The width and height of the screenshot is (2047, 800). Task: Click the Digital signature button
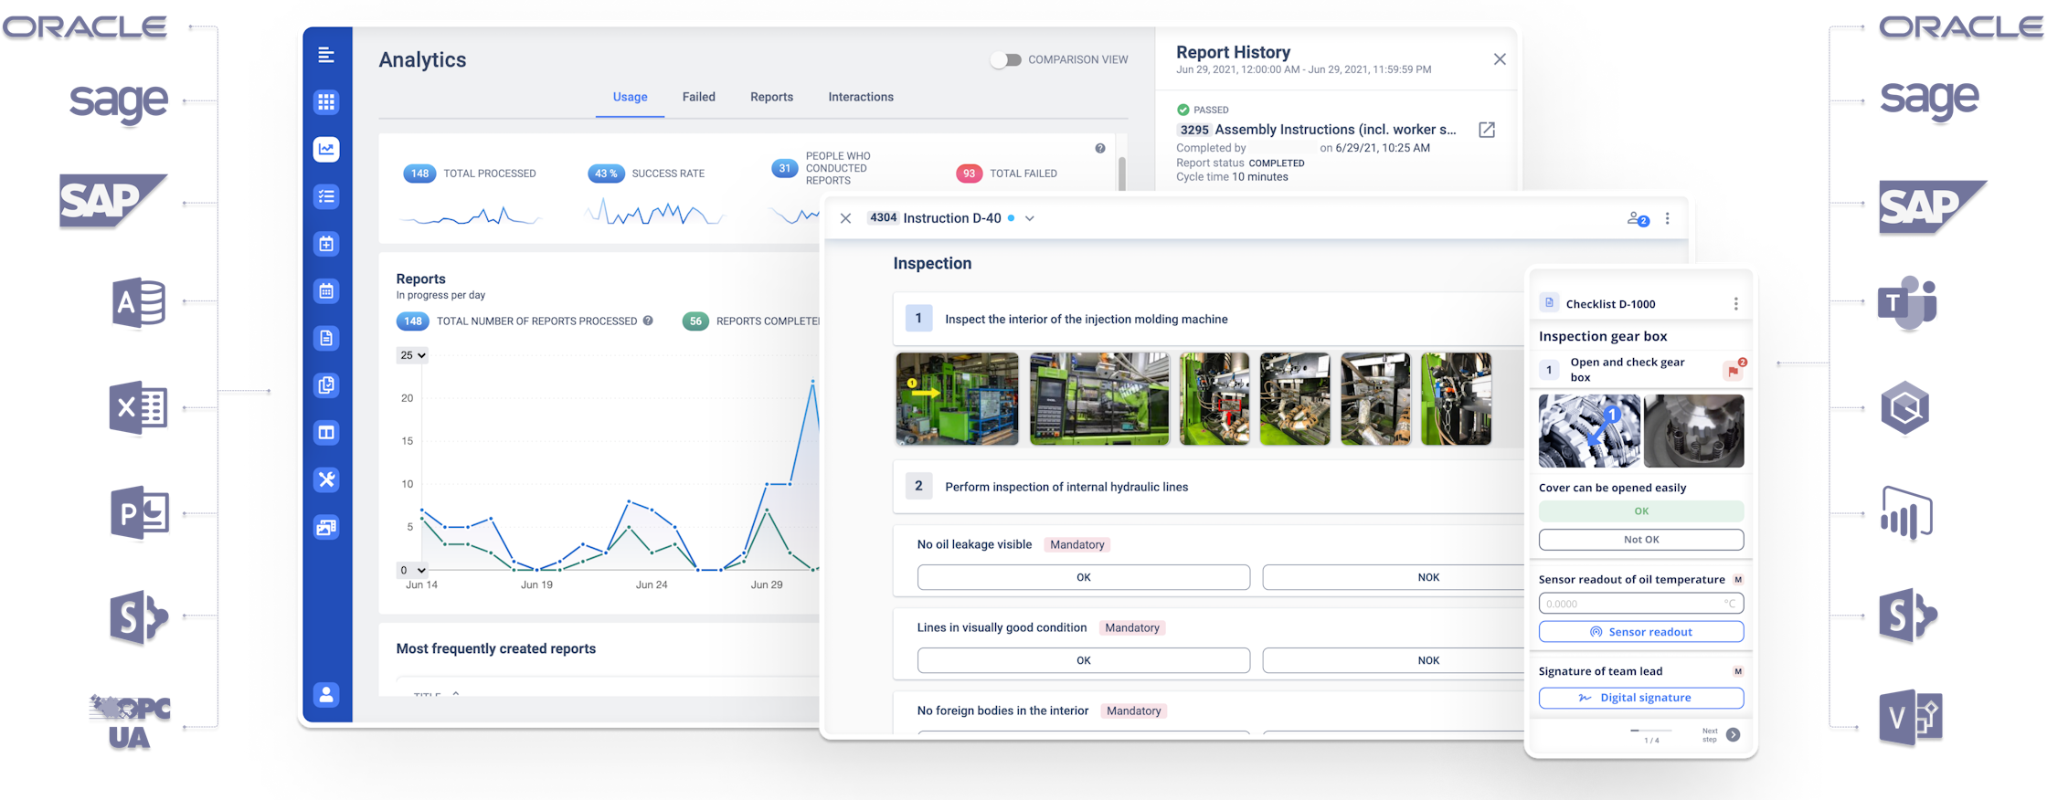1641,698
